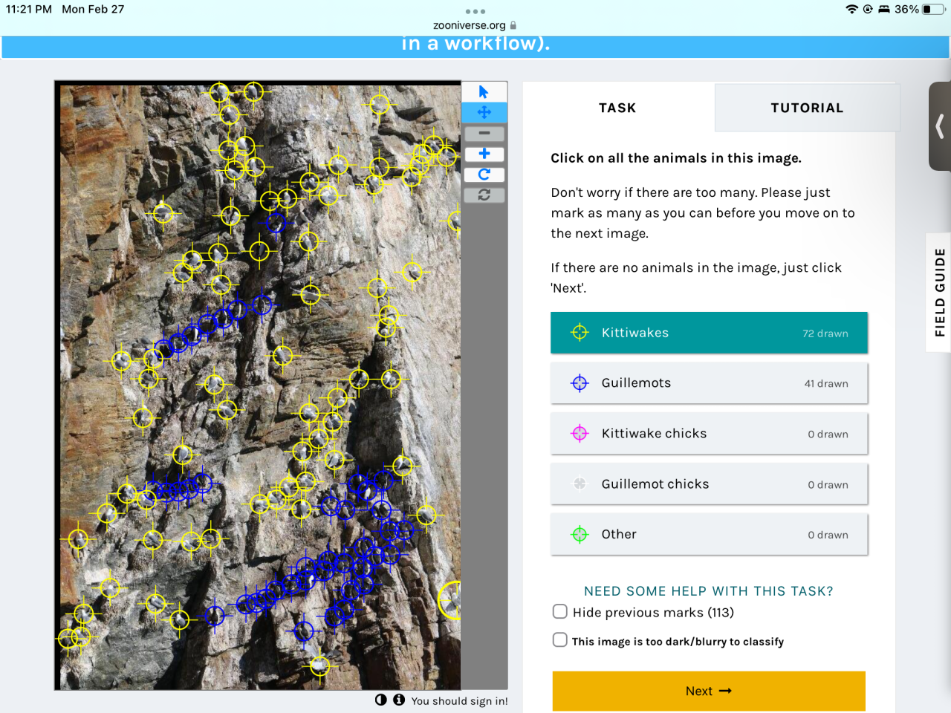The width and height of the screenshot is (951, 713).
Task: Tap the zooniverse.org address bar
Action: 475,25
